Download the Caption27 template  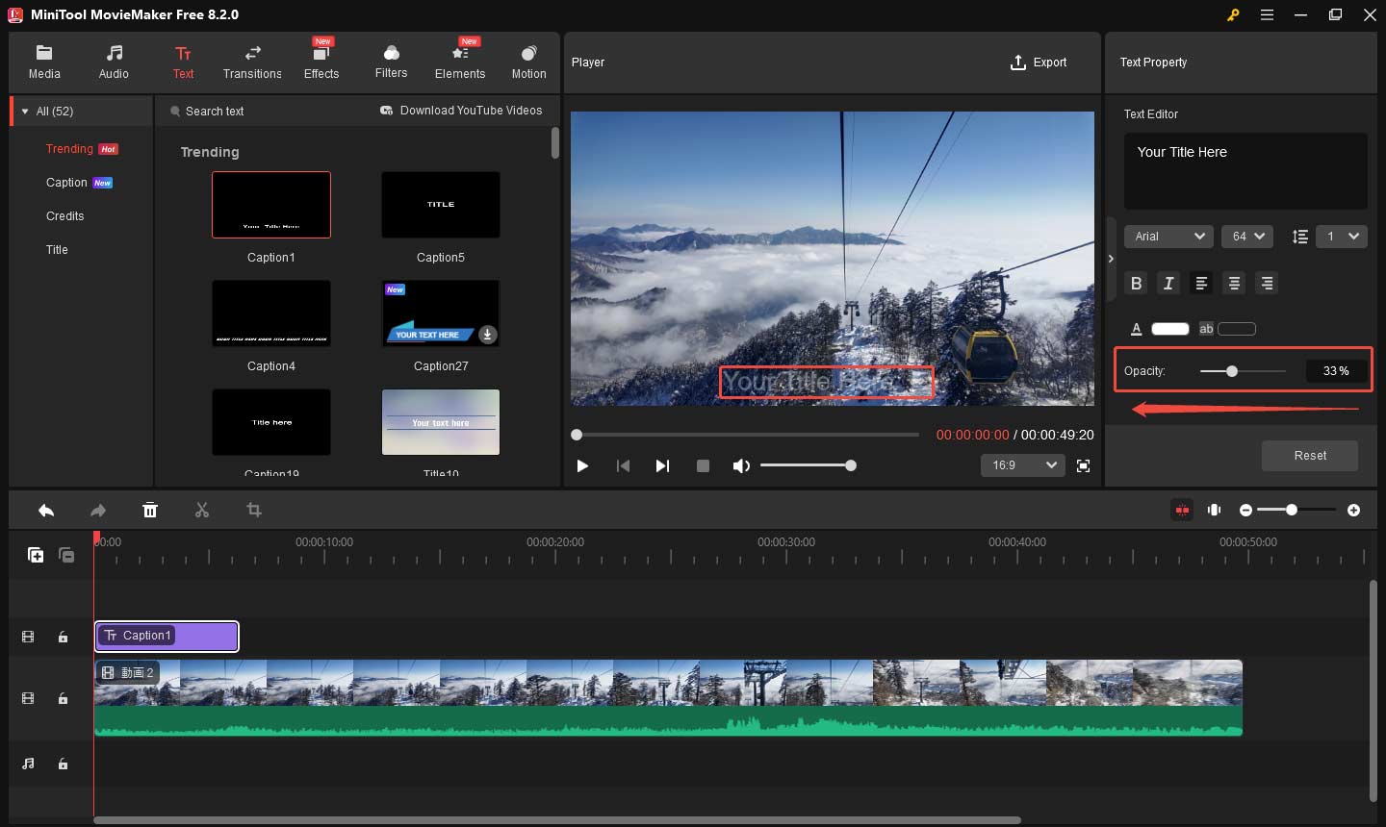(x=488, y=335)
